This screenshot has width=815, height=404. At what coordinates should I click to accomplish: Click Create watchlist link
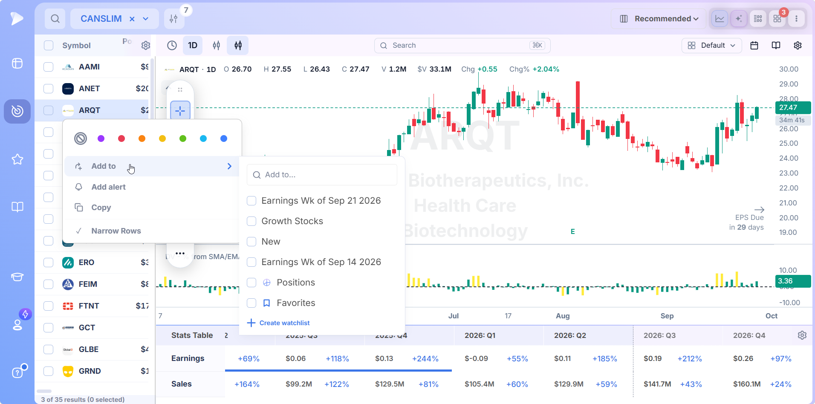(x=278, y=323)
